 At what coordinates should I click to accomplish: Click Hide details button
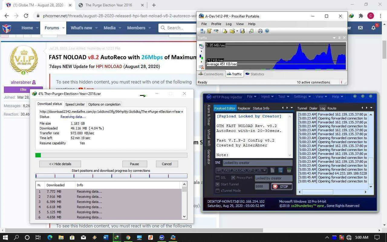click(60, 164)
